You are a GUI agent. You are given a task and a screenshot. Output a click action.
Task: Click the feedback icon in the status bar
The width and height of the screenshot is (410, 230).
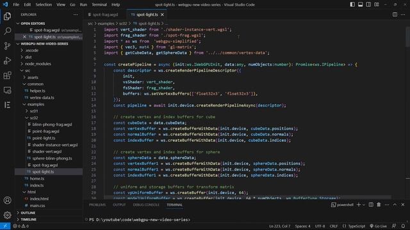coord(394,226)
